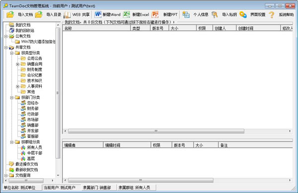Screen dimensions: 298x193
Task: Click the 编辑时间 column header
Action: pyautogui.click(x=127, y=145)
